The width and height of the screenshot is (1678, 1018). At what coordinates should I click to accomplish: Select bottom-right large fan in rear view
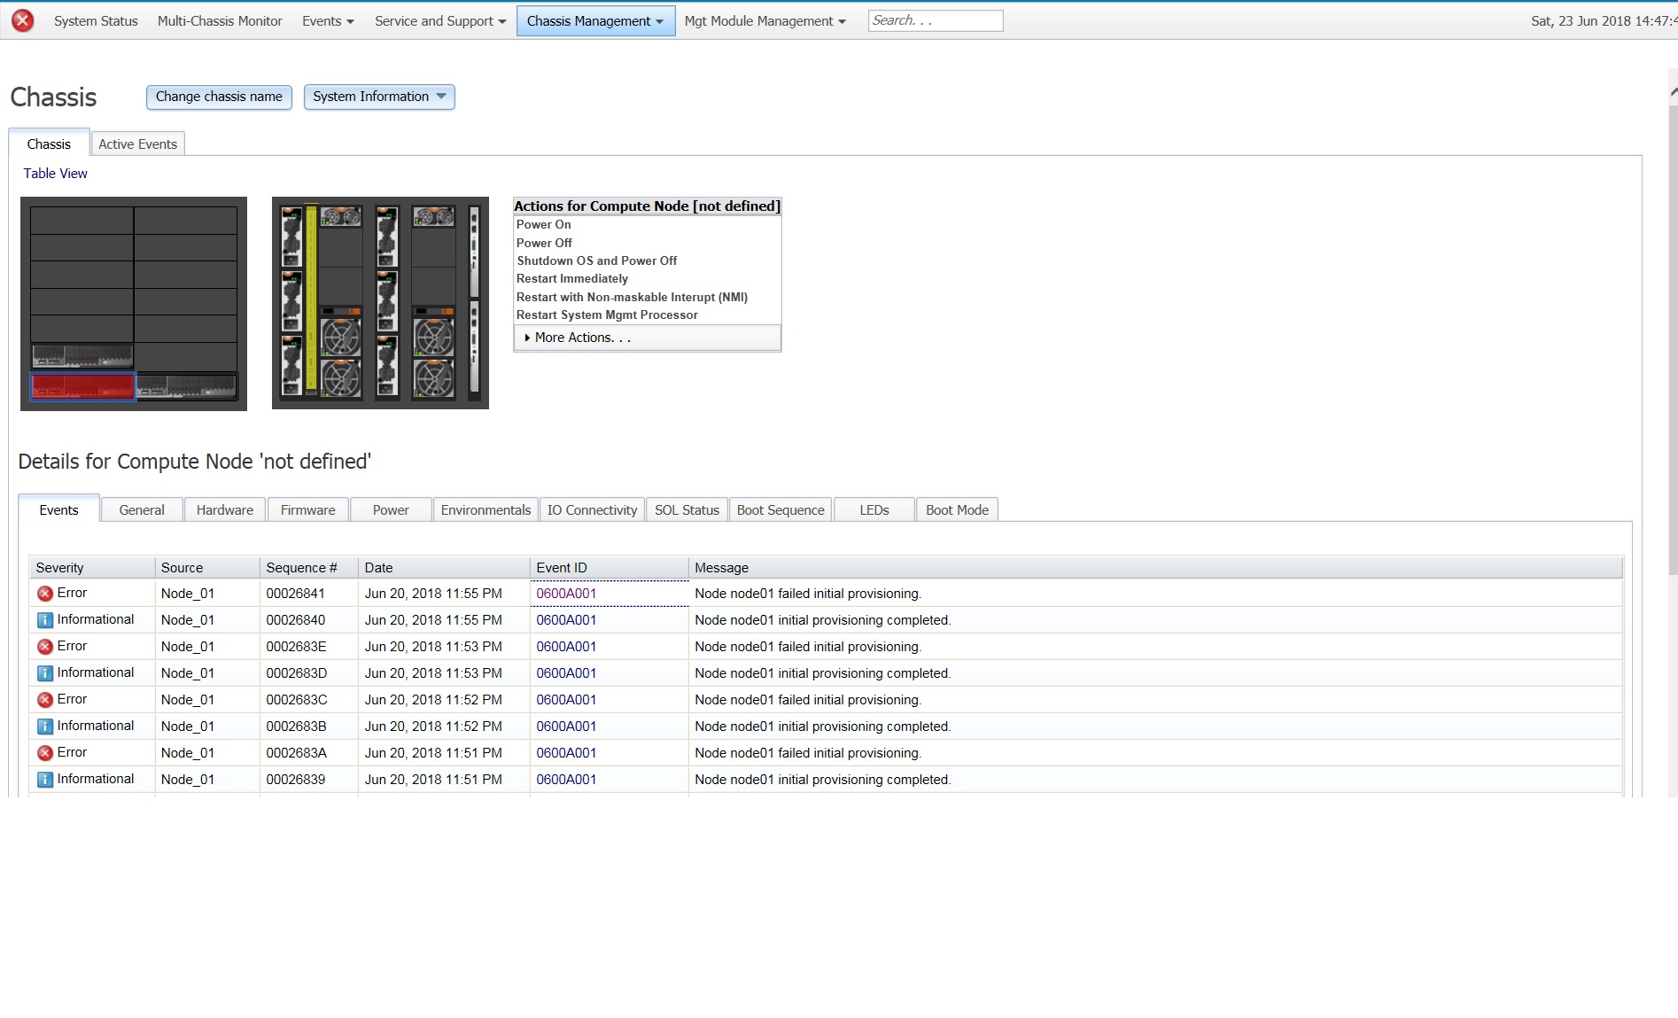(x=434, y=377)
